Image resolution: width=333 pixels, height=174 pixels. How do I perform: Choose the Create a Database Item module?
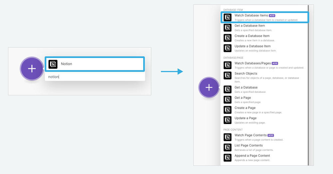click(x=265, y=38)
